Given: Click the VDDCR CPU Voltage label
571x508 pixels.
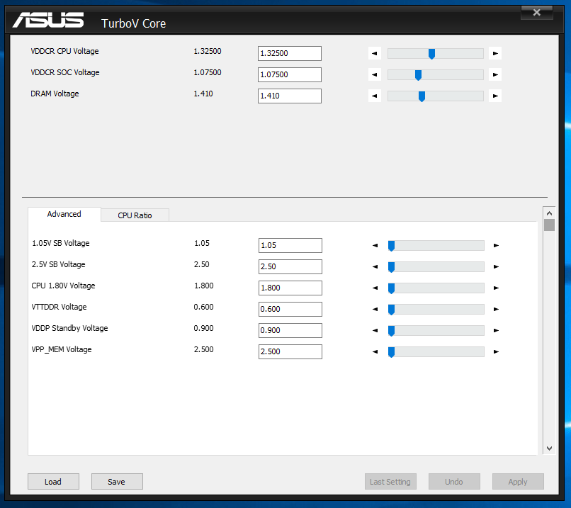Looking at the screenshot, I should pyautogui.click(x=64, y=51).
